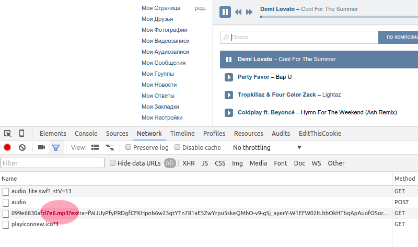This screenshot has height=247, width=418.
Task: Open Мои Новости link
Action: 159,85
